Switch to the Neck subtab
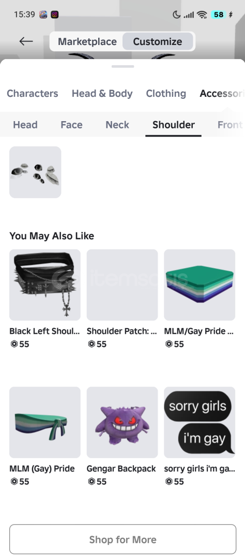The width and height of the screenshot is (245, 559). click(x=117, y=125)
